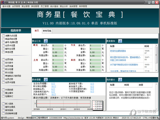Click icon beside 积分处理

(3, 69)
